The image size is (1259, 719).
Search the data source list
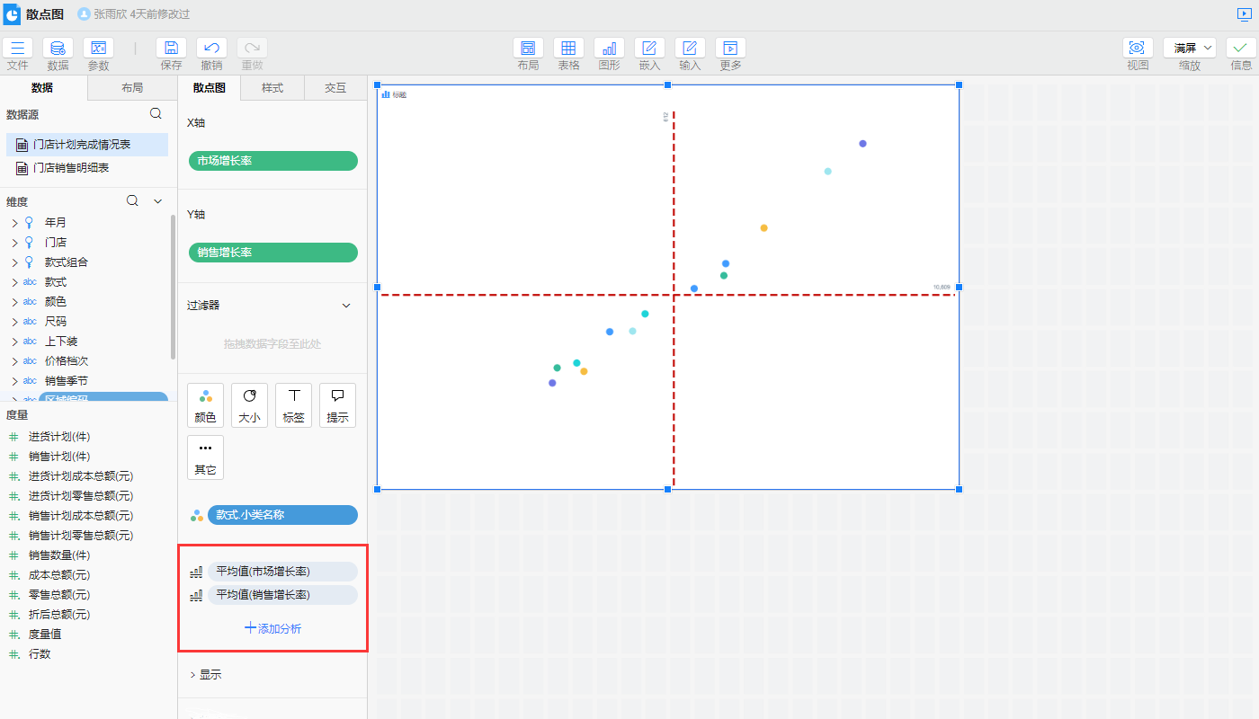(156, 114)
